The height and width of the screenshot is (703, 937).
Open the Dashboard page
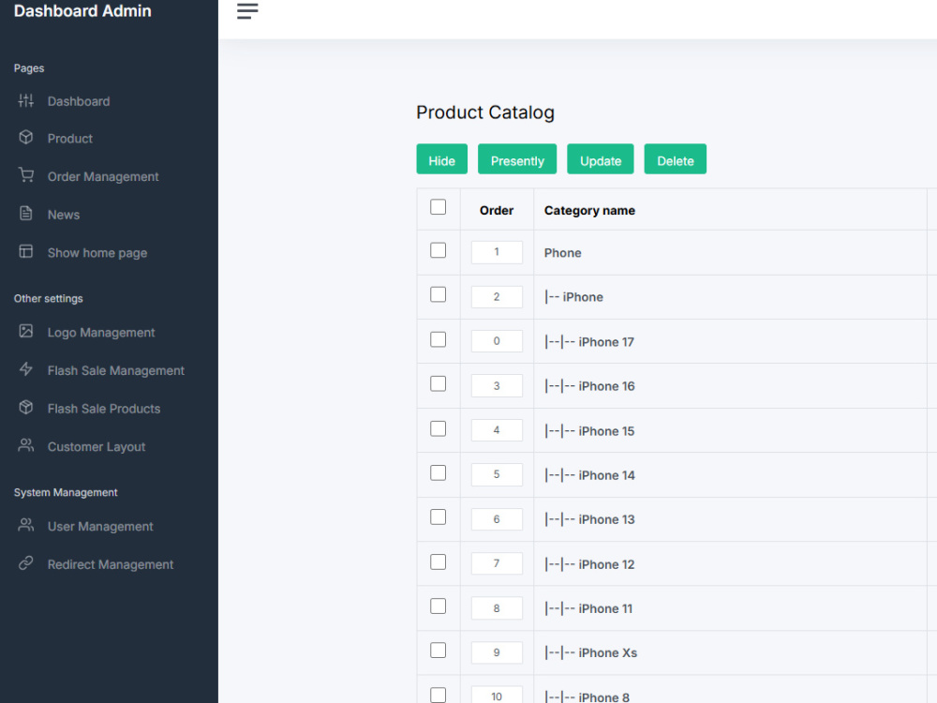point(79,101)
